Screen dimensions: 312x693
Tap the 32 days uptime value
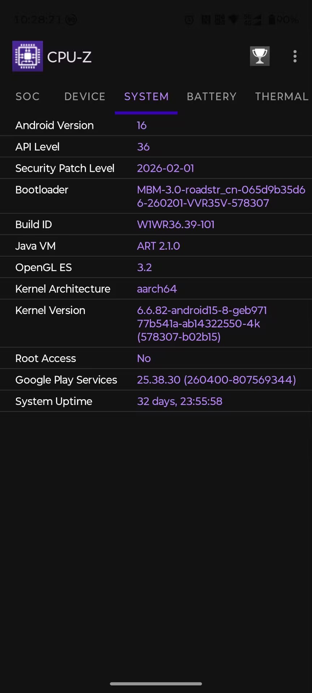pos(179,401)
